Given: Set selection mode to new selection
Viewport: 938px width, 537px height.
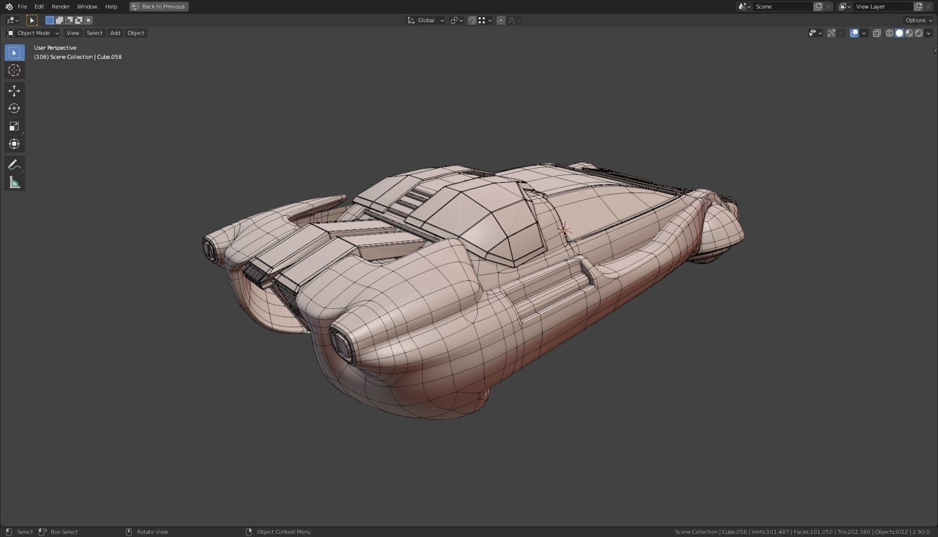Looking at the screenshot, I should 49,20.
